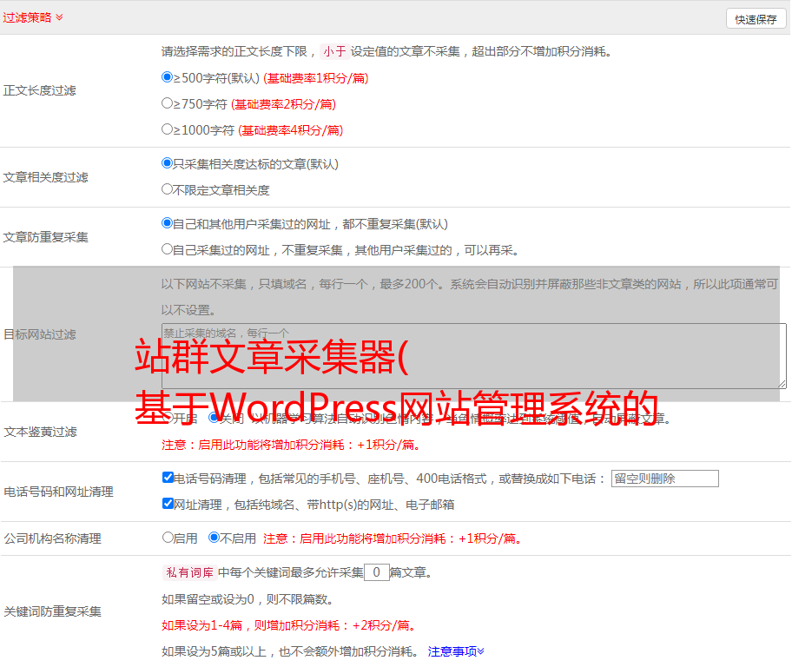Choose 不限定文章相关度 radio option
Image resolution: width=792 pixels, height=667 pixels.
(x=167, y=189)
